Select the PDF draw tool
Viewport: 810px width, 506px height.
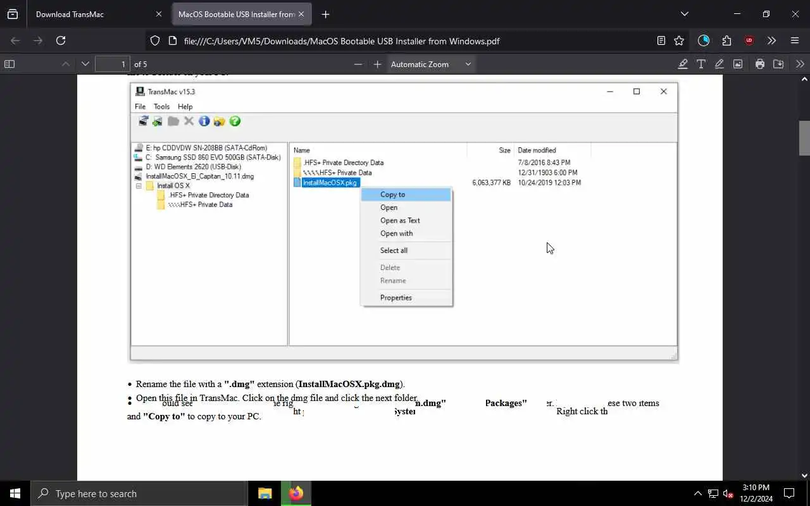720,64
